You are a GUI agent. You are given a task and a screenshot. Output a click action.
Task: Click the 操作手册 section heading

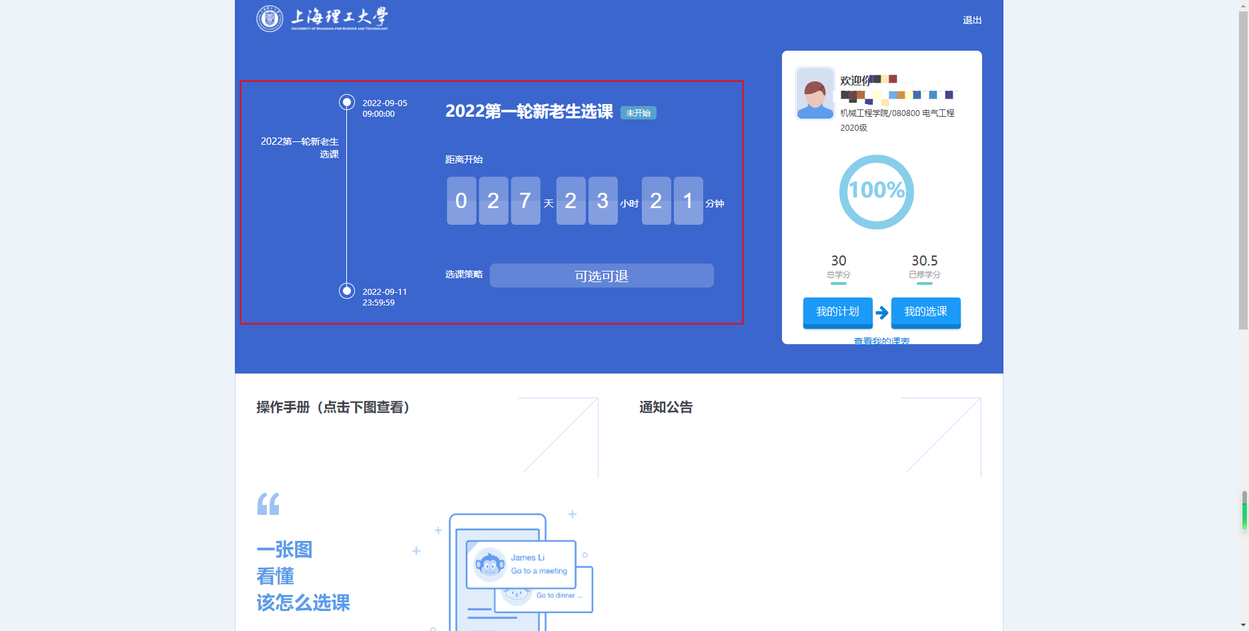tap(333, 407)
